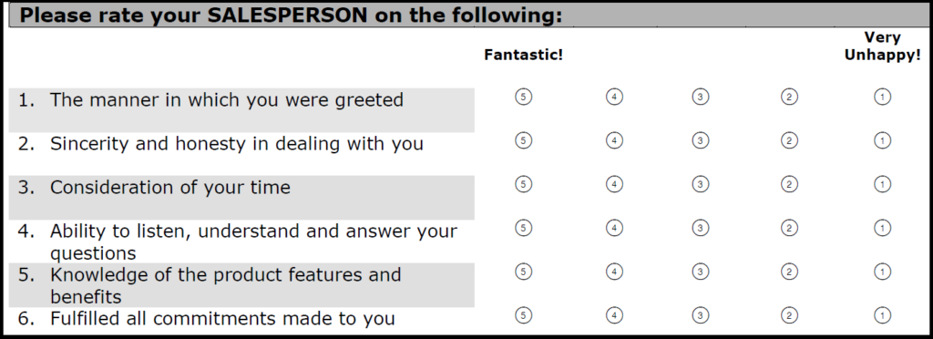Choose rating 4 for ability to listen

click(614, 228)
